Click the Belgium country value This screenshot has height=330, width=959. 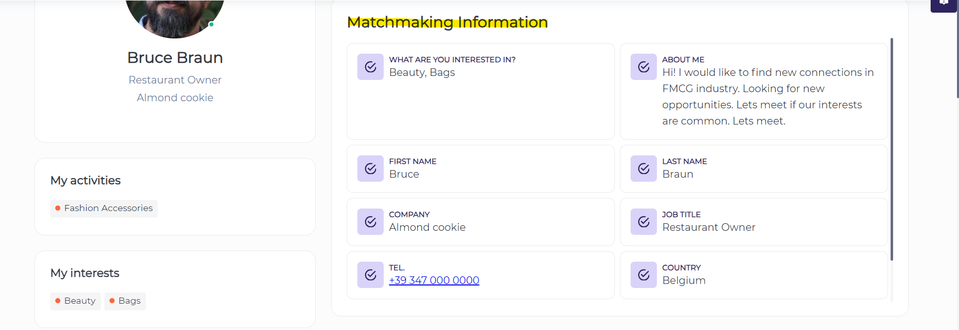684,280
